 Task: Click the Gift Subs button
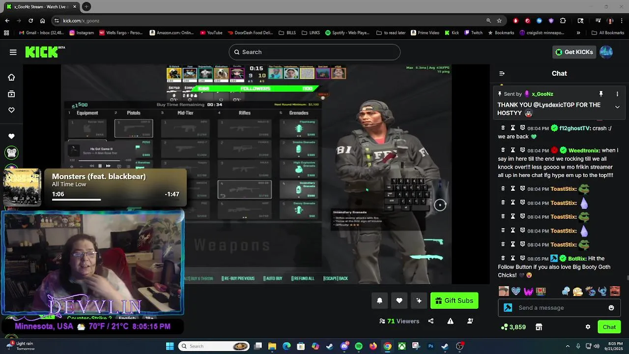pos(455,301)
